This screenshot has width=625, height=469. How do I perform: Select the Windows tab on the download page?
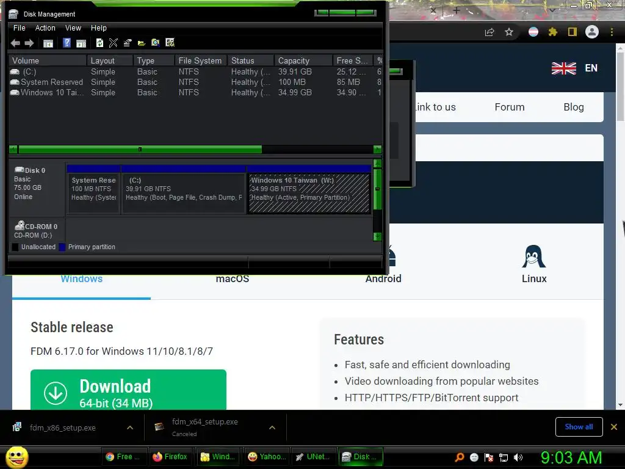(x=81, y=278)
